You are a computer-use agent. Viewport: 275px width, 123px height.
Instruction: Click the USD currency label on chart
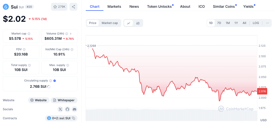[263, 120]
